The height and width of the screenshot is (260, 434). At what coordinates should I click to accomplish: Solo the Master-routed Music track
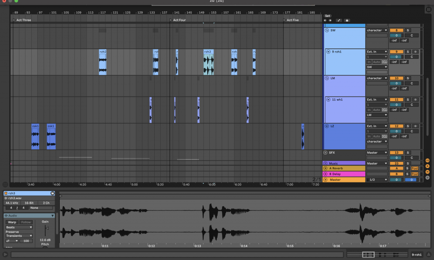click(408, 163)
